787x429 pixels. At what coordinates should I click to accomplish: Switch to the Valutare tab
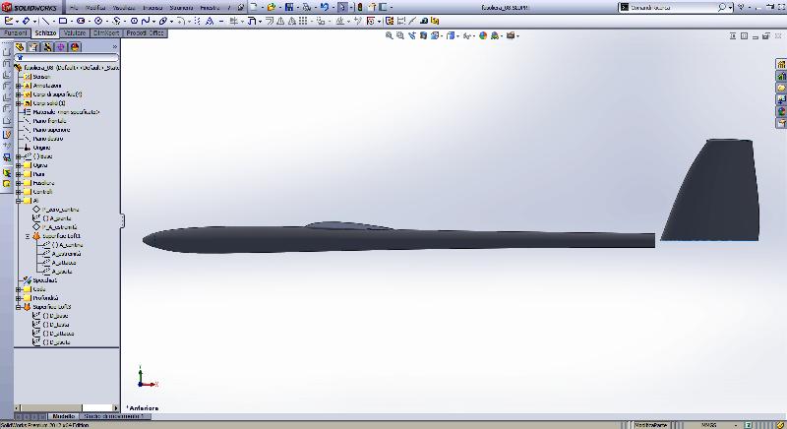click(x=76, y=32)
